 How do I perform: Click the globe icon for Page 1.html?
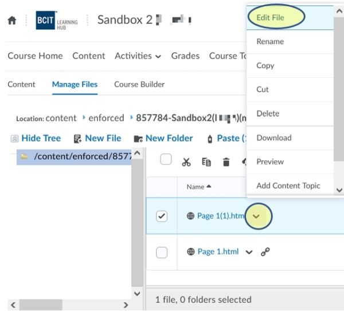click(191, 251)
